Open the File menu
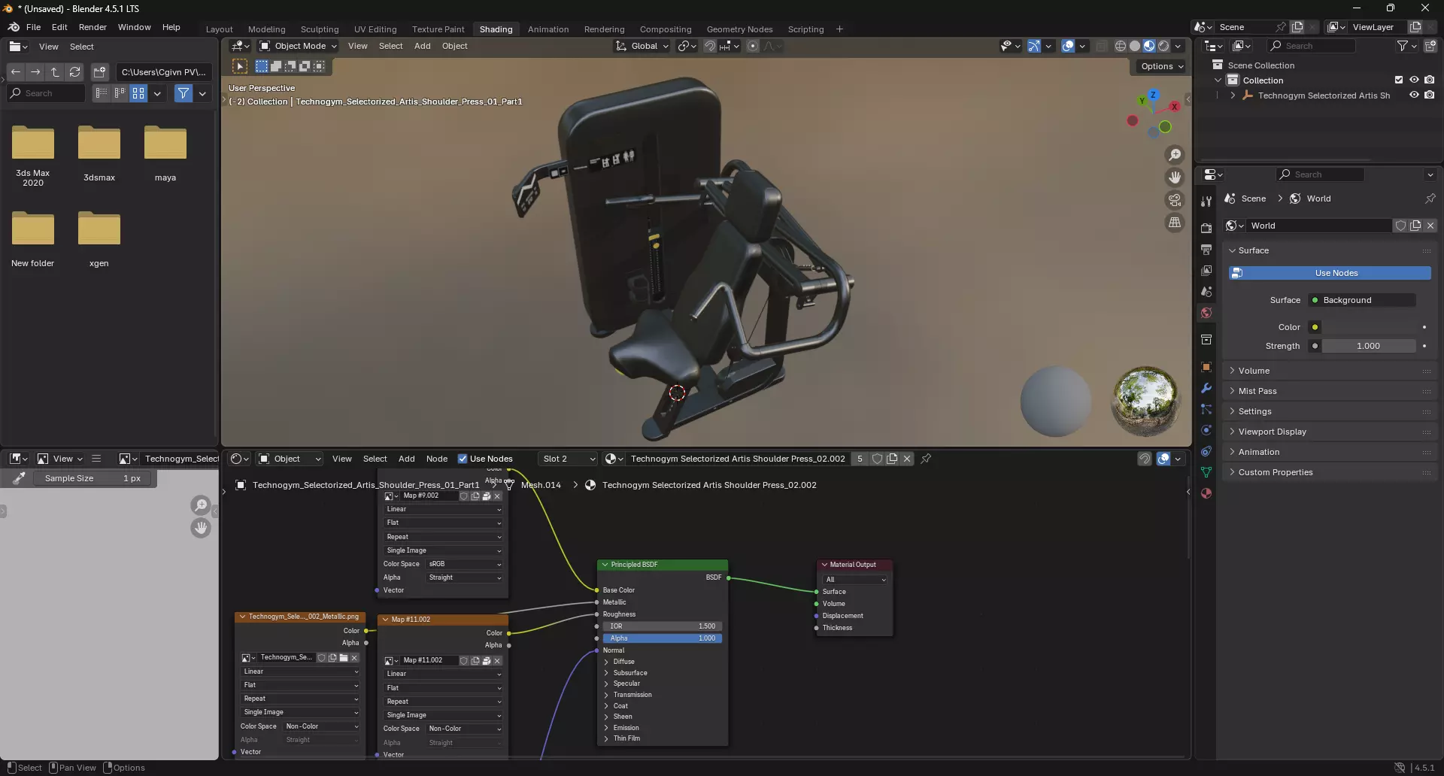This screenshot has height=776, width=1444. click(33, 27)
